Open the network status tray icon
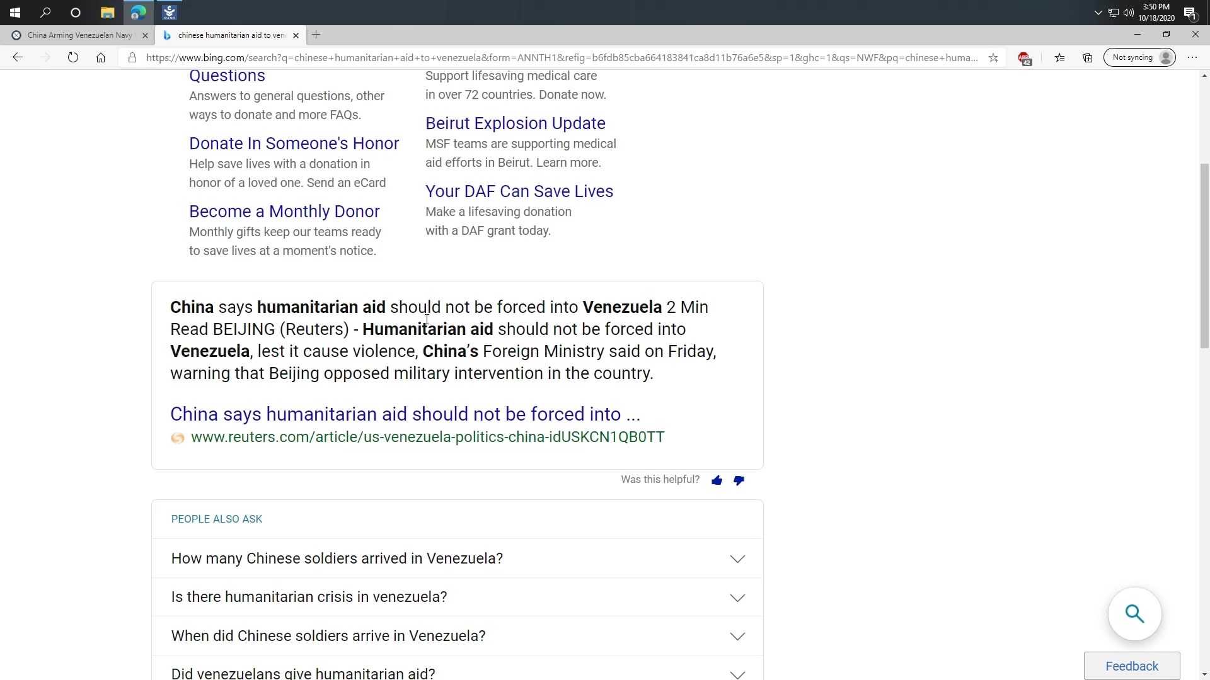The image size is (1210, 680). point(1113,13)
